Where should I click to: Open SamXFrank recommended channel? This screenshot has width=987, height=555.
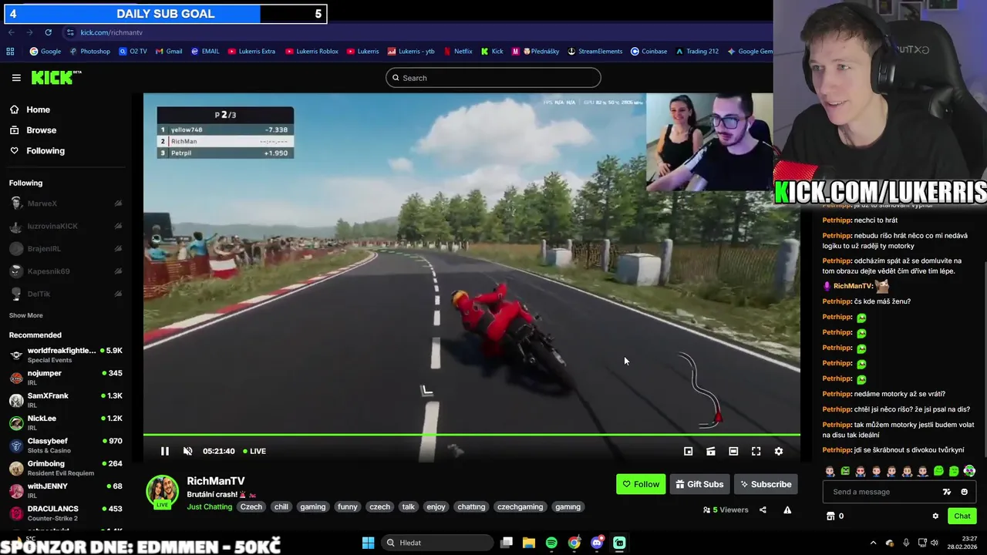point(66,400)
